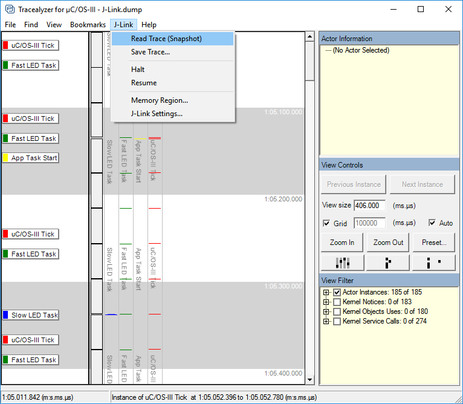Choose Read Trace (Snapshot) from J-Link menu

(x=172, y=39)
